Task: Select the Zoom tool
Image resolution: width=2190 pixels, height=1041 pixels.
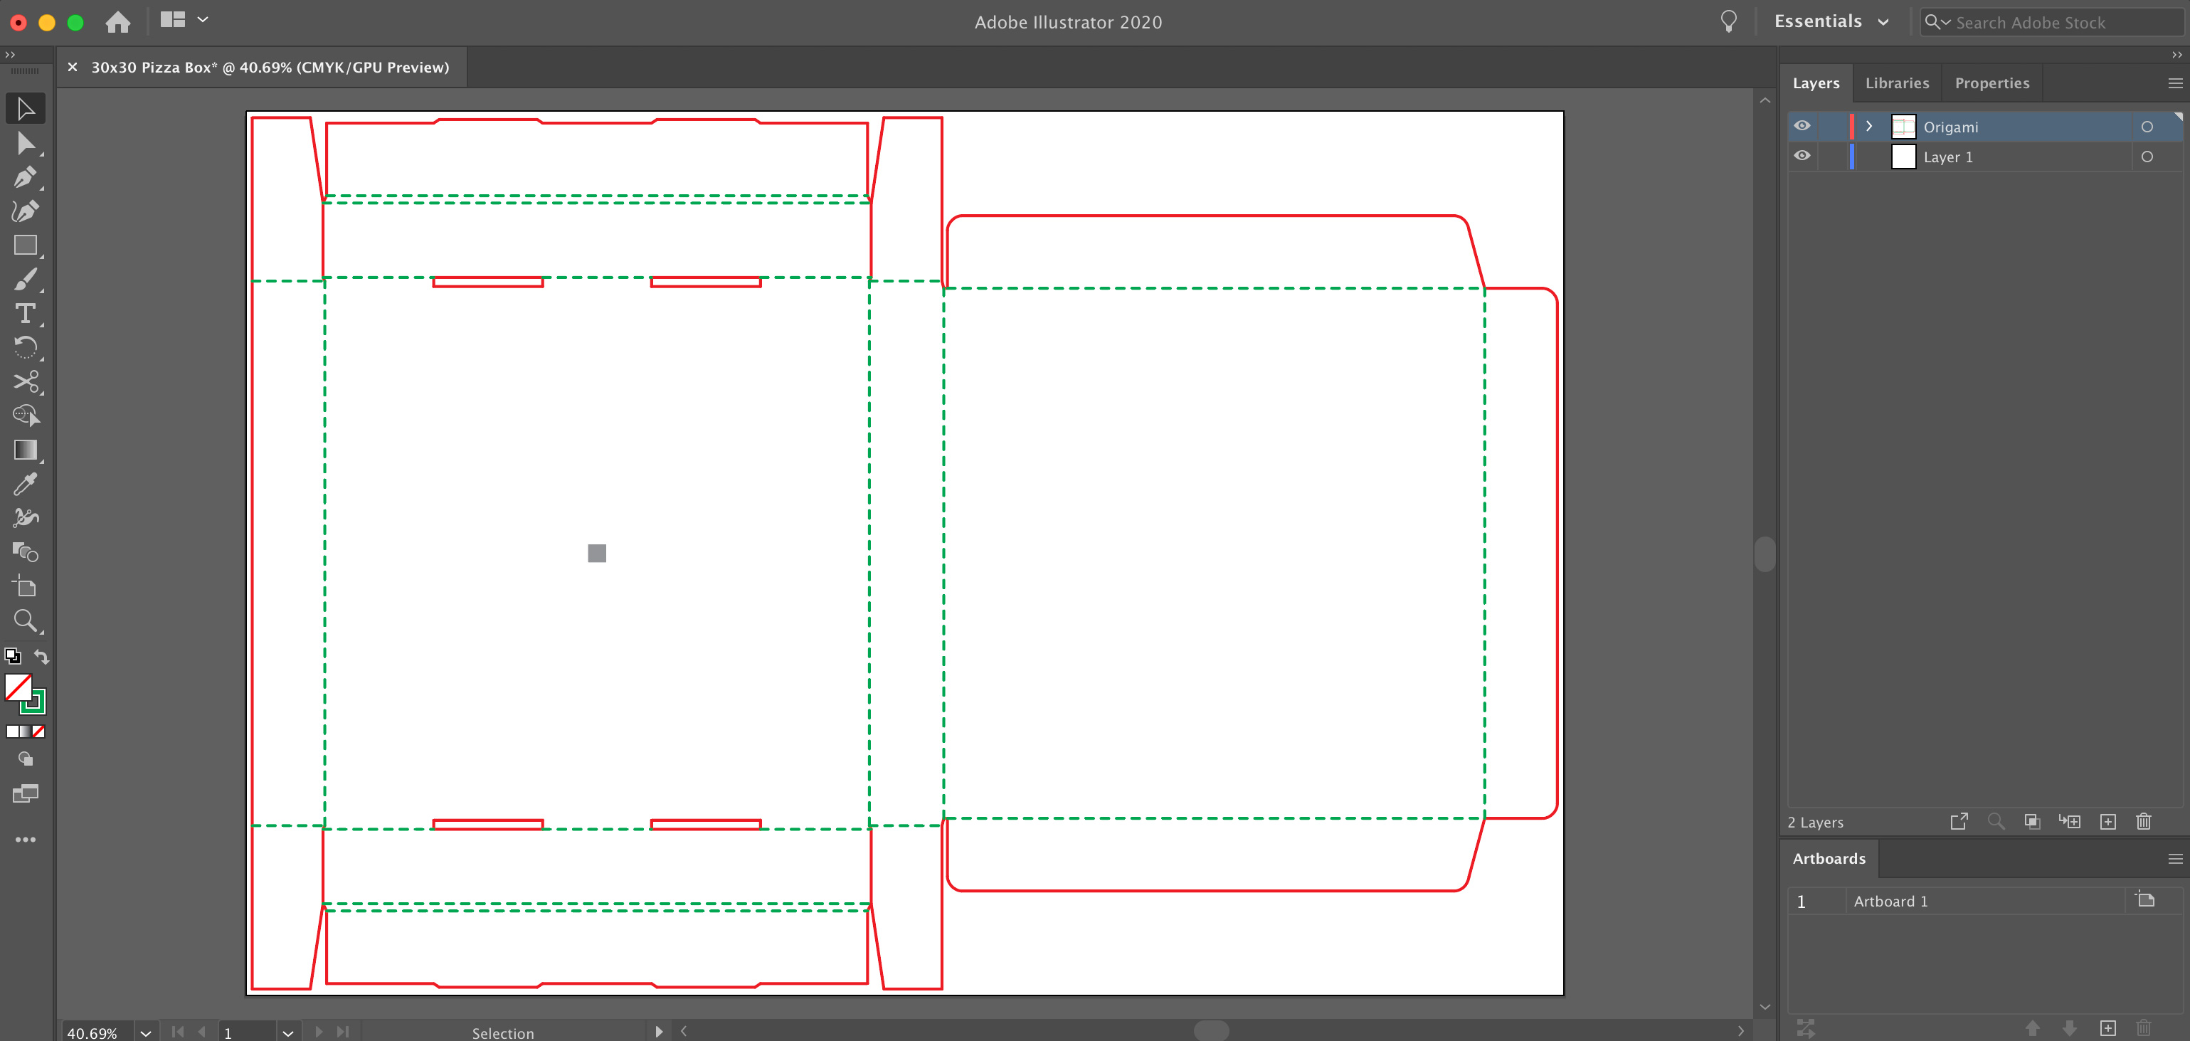Action: 26,621
